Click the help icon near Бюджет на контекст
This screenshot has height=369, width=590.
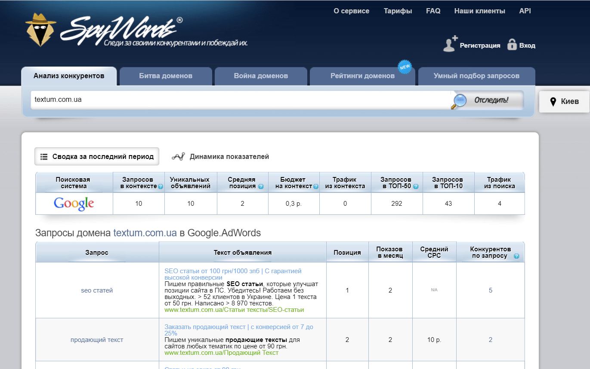click(316, 186)
